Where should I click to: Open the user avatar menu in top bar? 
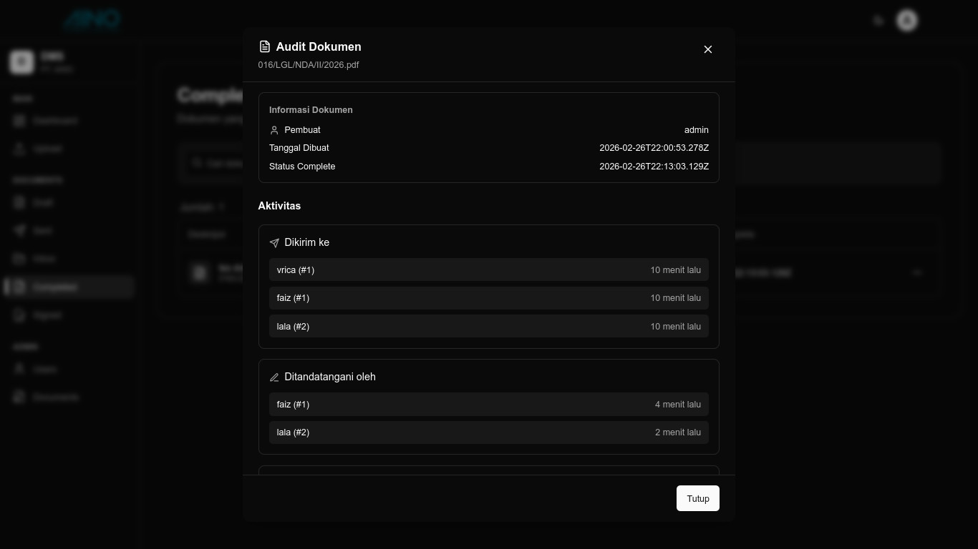tap(907, 21)
